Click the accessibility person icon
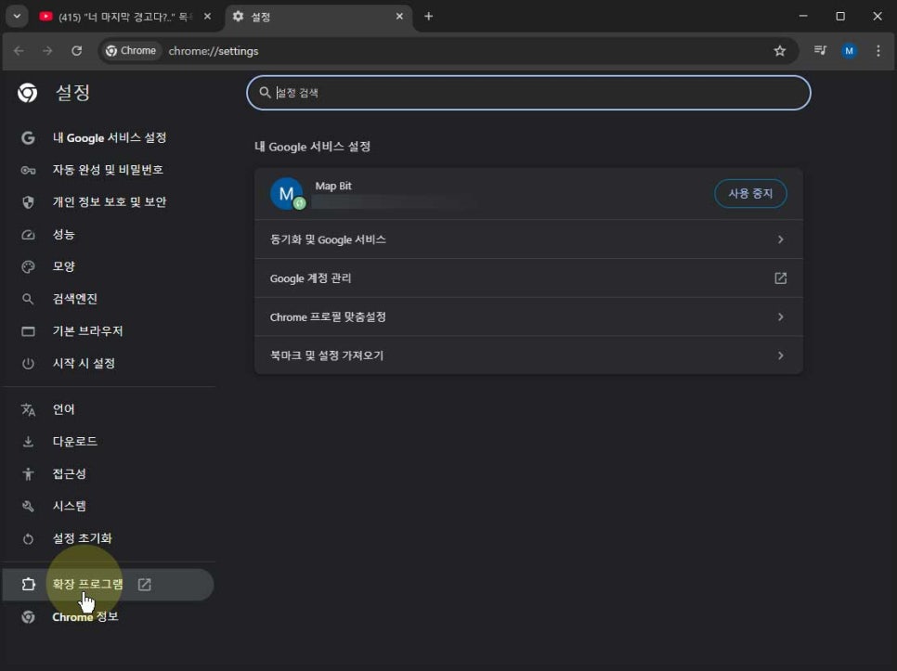Screen dimensions: 897x671 coord(28,474)
